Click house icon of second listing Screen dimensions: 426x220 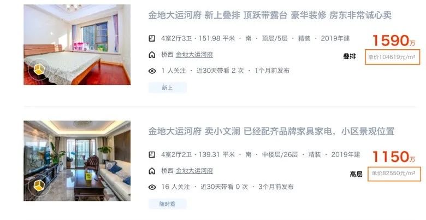152,171
